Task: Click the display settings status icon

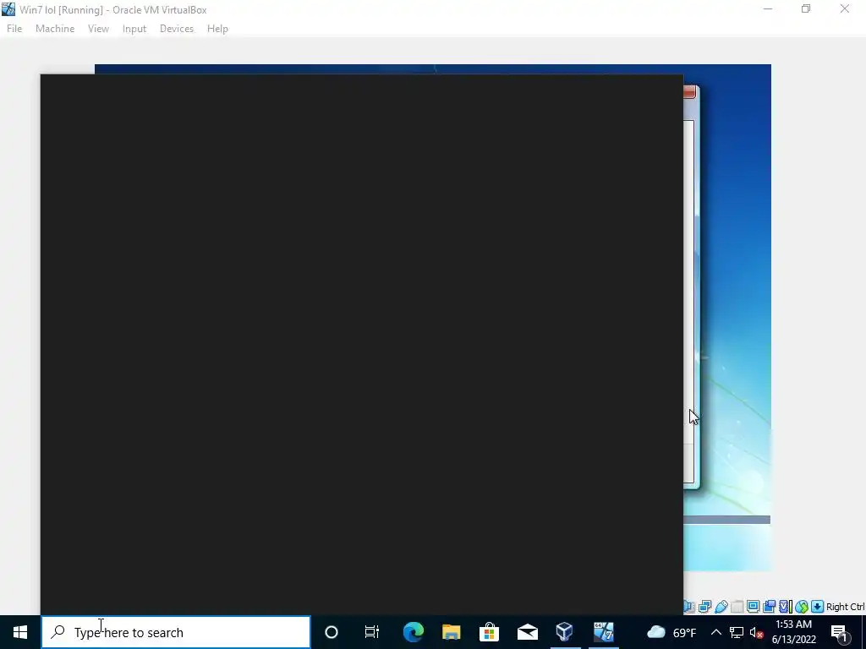Action: point(753,607)
